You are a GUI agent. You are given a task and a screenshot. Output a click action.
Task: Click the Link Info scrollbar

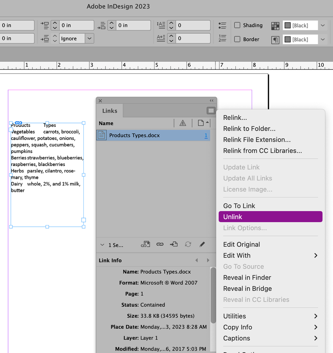pos(213,295)
